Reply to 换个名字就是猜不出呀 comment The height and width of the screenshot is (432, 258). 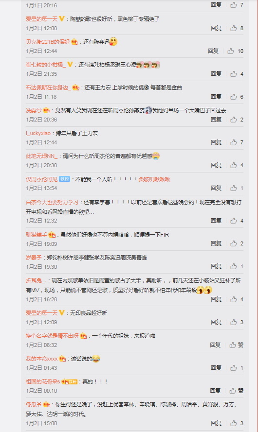coord(215,345)
